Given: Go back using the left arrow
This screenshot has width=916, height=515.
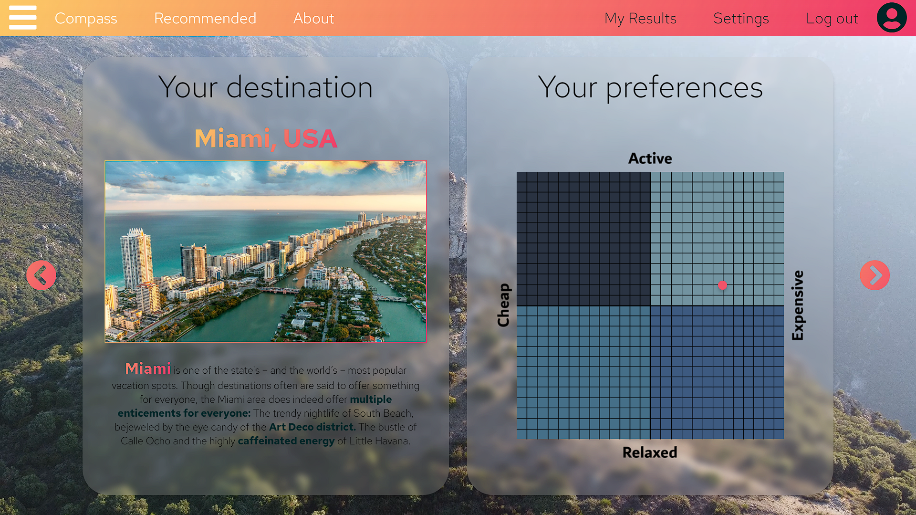Looking at the screenshot, I should point(41,275).
